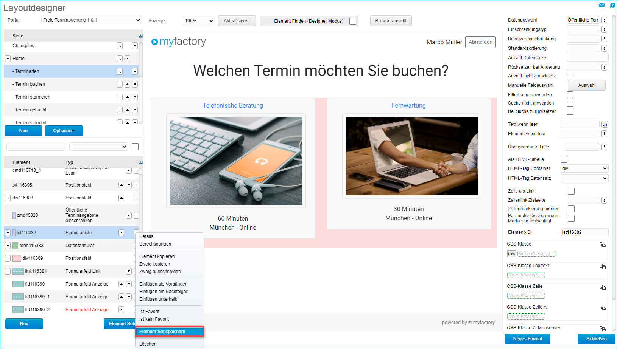The height and width of the screenshot is (349, 617).
Task: Collapse the div116388 tree node
Action: tap(8, 198)
